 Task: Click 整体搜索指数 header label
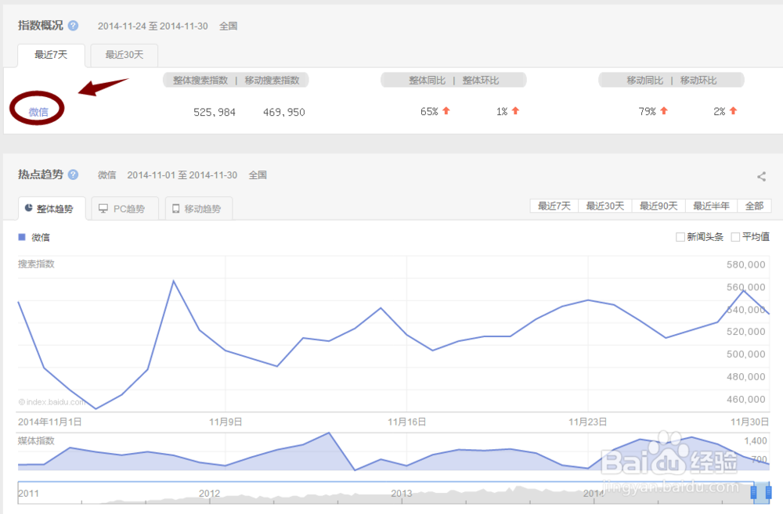click(200, 81)
